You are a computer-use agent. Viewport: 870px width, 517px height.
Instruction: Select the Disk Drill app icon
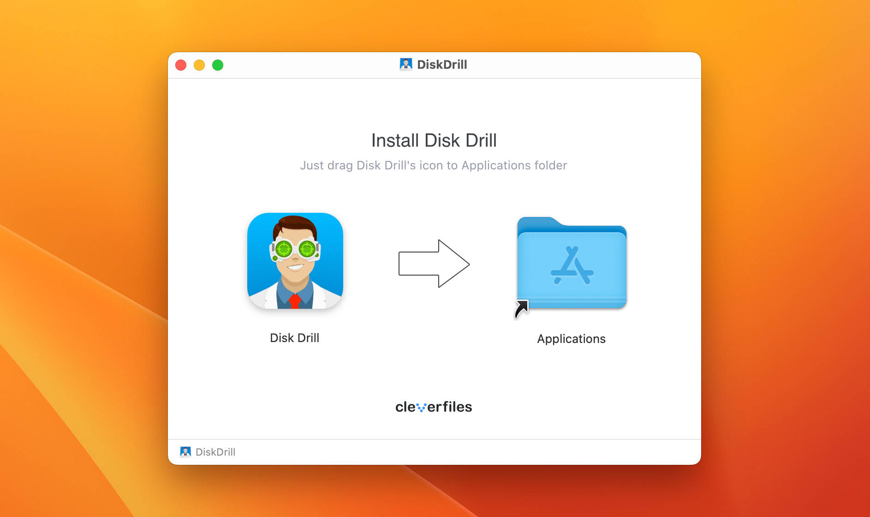[295, 261]
